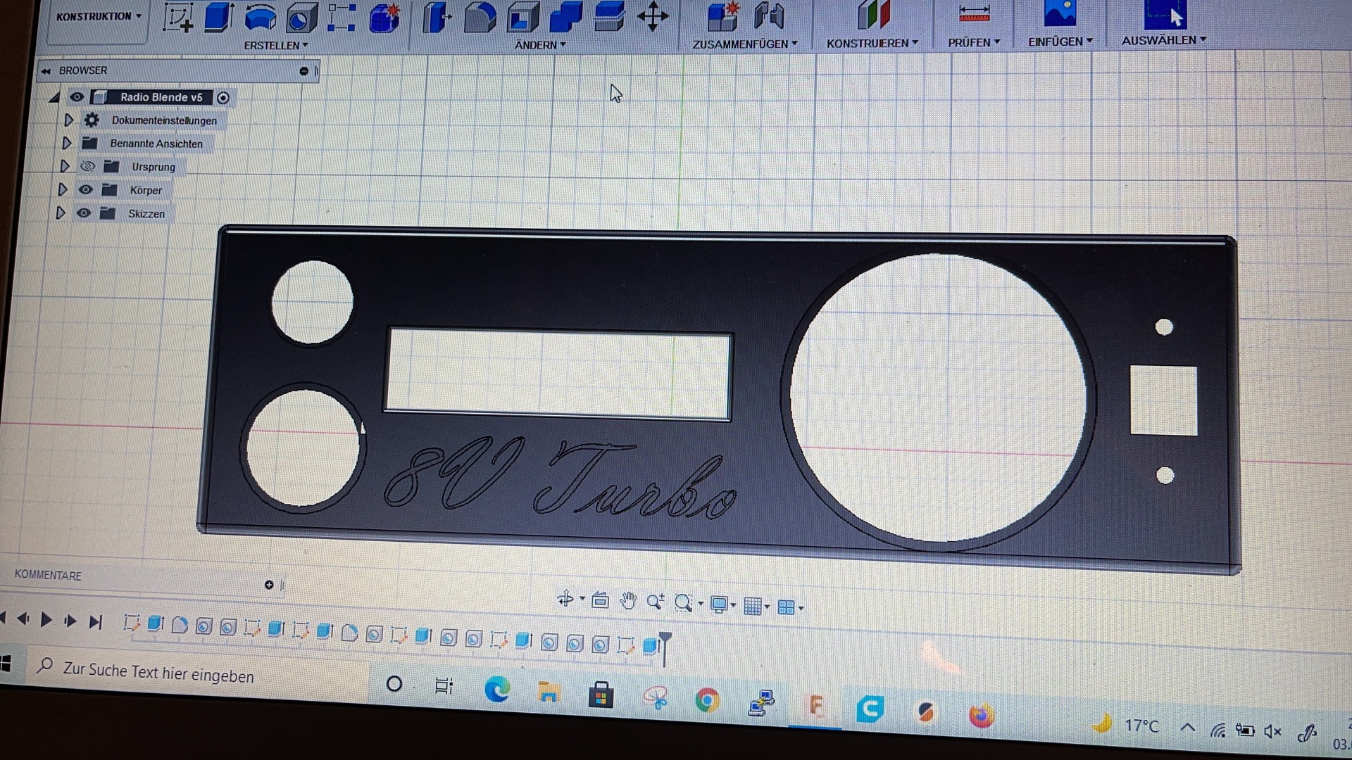The height and width of the screenshot is (760, 1352).
Task: Toggle visibility of the Skizzen folder
Action: tap(84, 213)
